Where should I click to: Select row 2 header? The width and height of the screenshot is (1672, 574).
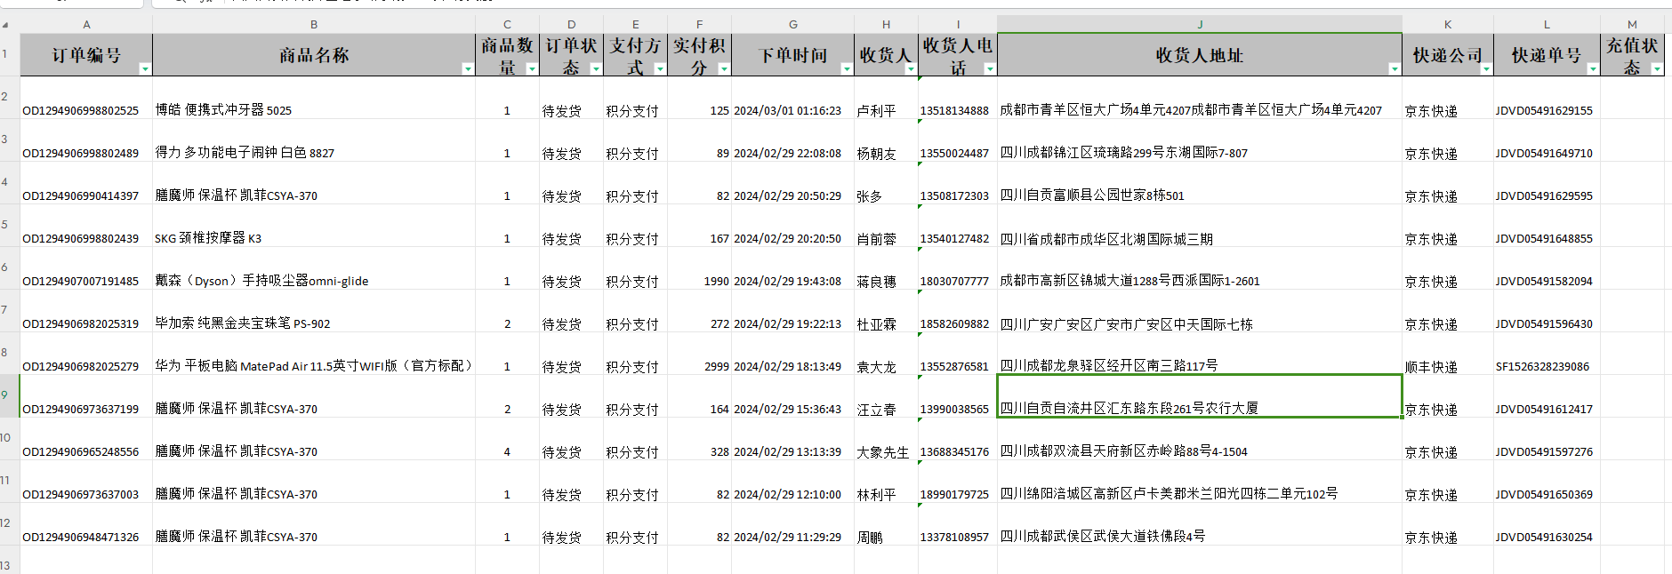click(x=9, y=98)
